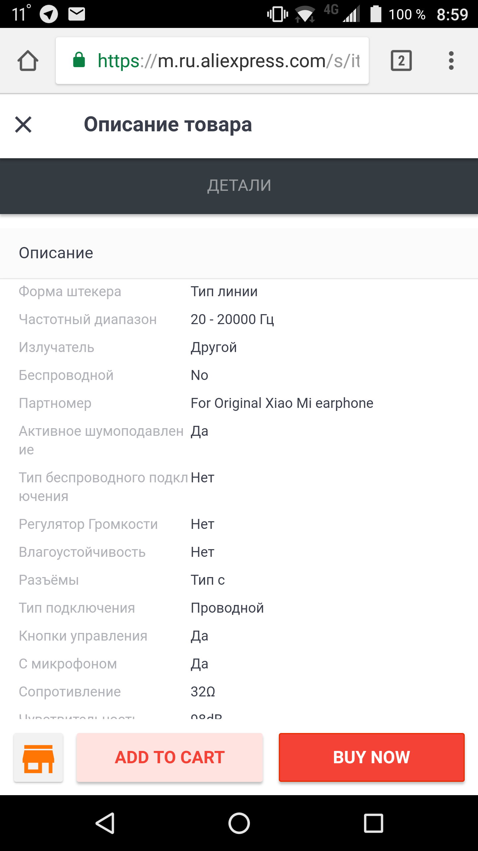Tap the browser home icon
Viewport: 478px width, 851px height.
[x=28, y=61]
